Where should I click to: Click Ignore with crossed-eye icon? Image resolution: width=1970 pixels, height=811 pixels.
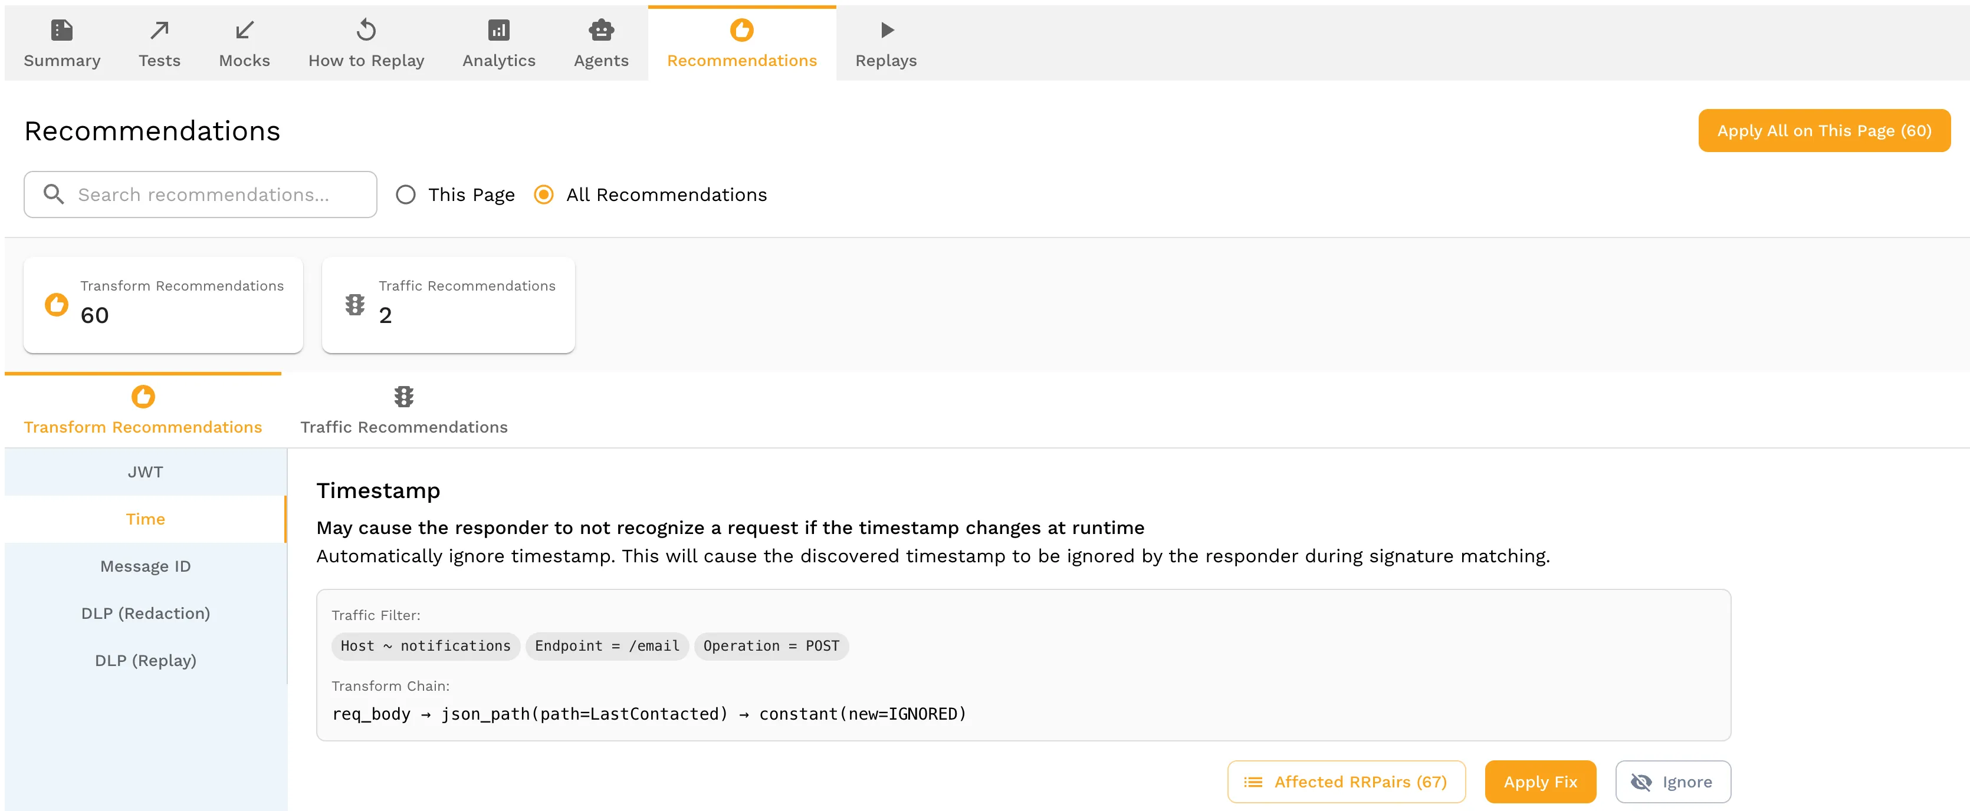pos(1673,781)
